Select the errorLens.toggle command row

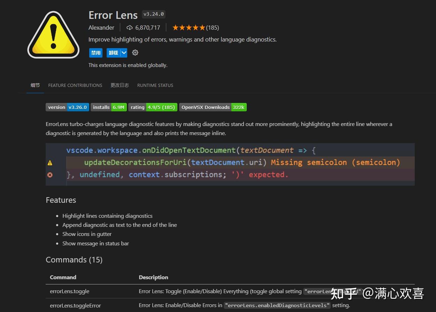point(70,291)
